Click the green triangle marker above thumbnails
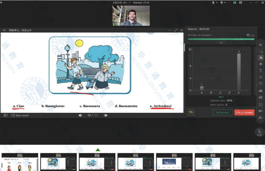Screen dimensions: 265x171 pos(98,150)
